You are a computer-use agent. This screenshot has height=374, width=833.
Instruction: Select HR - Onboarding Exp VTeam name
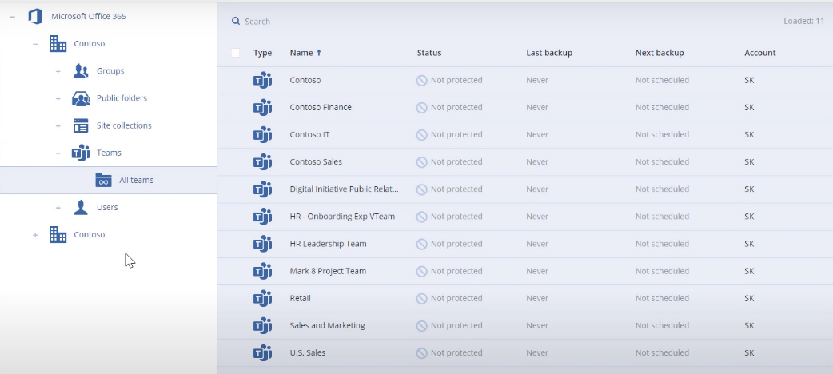pos(342,217)
